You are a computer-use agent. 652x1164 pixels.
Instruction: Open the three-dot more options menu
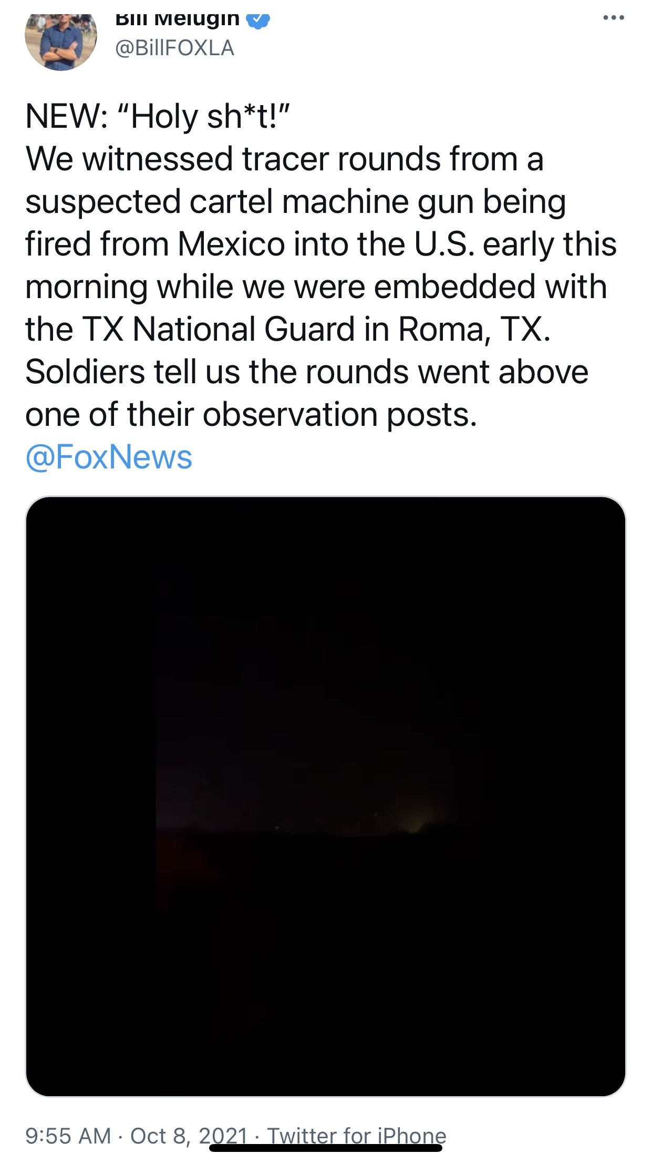613,18
